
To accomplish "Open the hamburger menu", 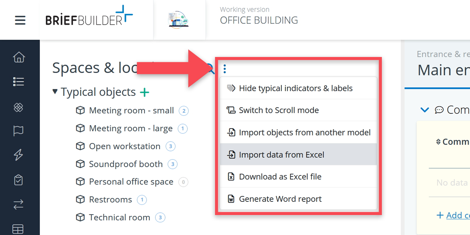I will (x=20, y=20).
